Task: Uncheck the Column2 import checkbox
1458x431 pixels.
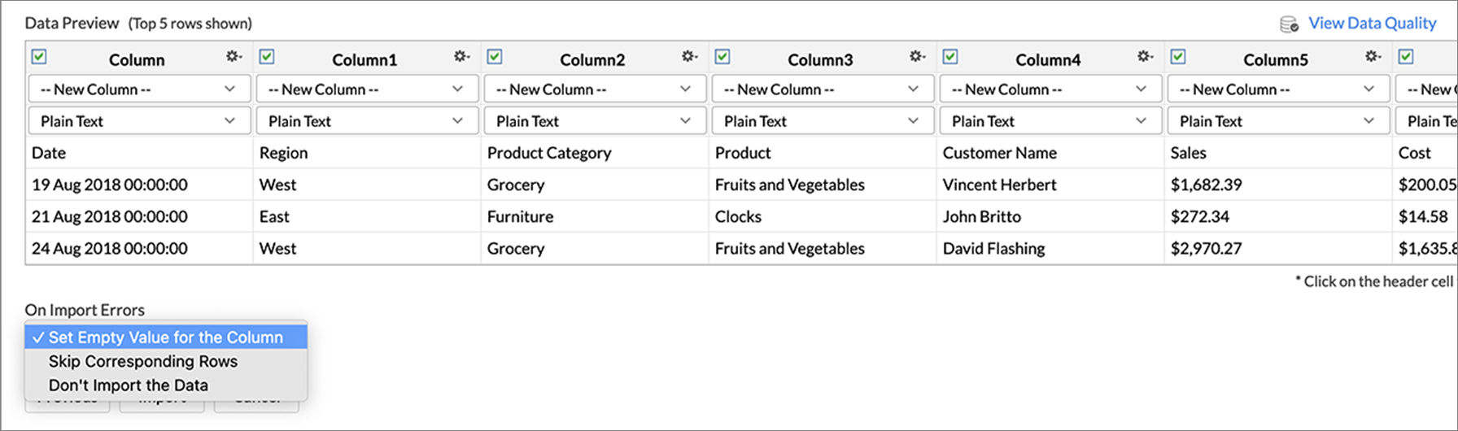Action: tap(495, 57)
